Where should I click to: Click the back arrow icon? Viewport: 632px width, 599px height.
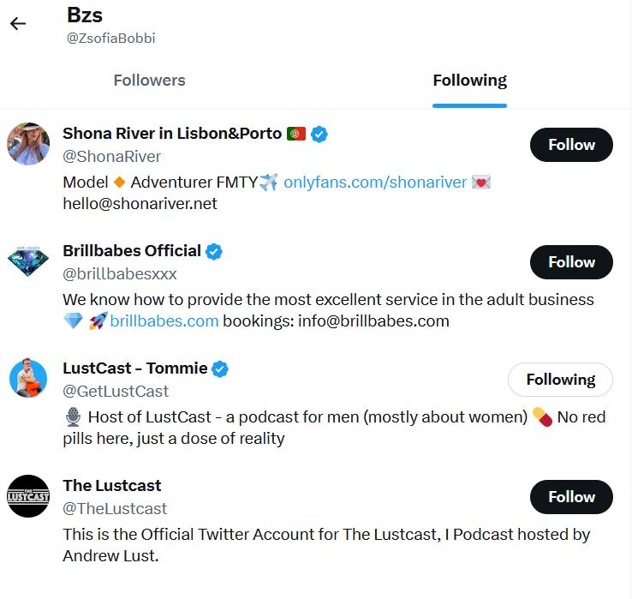[18, 24]
